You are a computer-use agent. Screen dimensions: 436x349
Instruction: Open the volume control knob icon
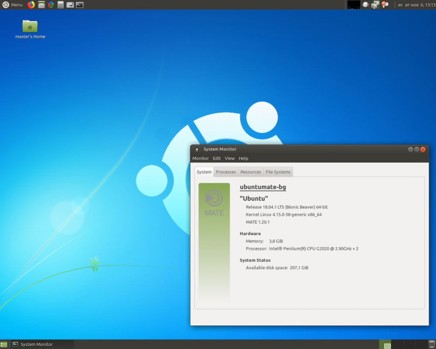coord(366,5)
